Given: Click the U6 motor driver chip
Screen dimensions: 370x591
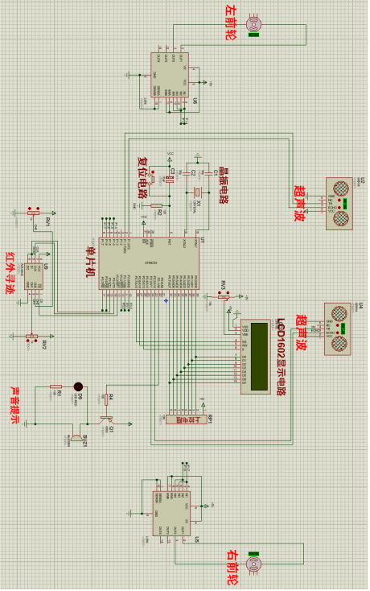Looking at the screenshot, I should coord(170,75).
